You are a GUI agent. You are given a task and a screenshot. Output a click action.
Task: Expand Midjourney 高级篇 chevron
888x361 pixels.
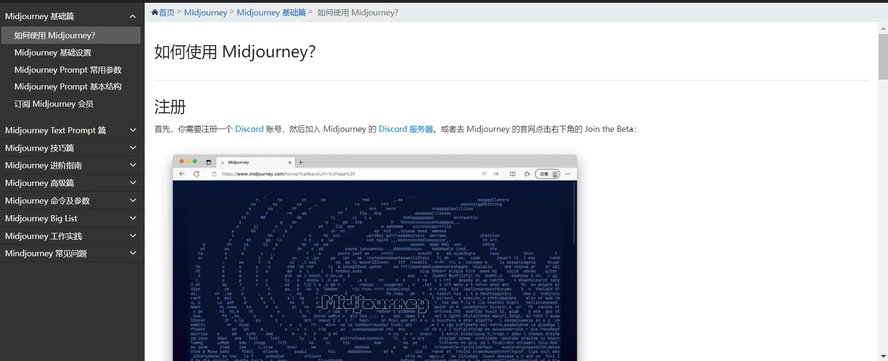point(133,183)
